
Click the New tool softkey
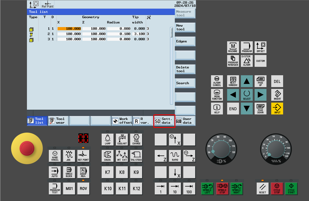tap(185, 27)
